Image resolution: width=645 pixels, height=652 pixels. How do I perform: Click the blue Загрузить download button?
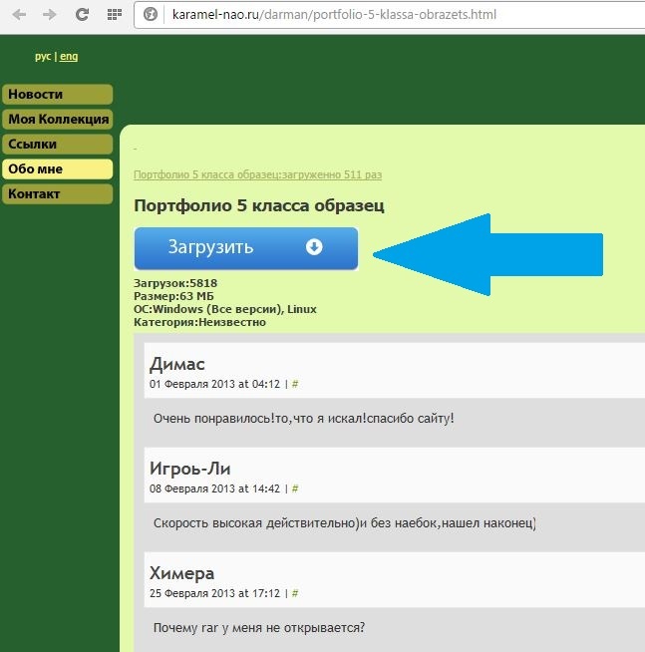coord(246,248)
